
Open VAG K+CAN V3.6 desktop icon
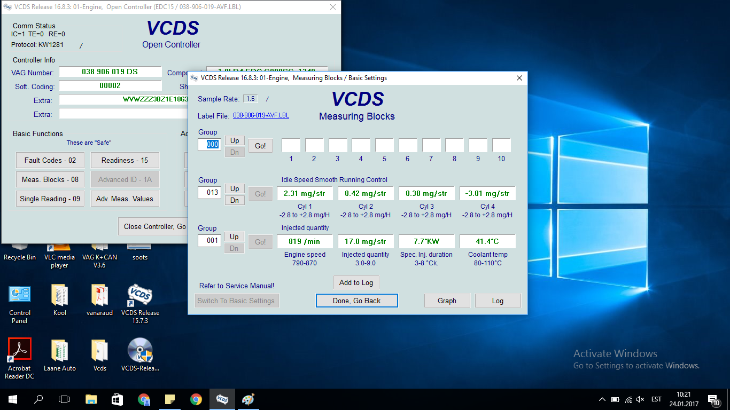coord(100,255)
